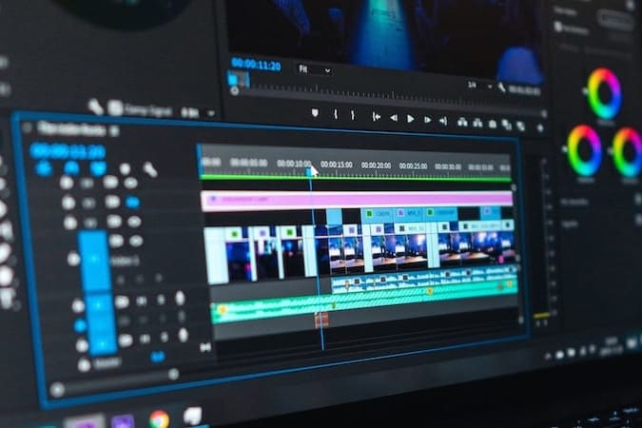Select the wrench settings icon in timeline header
Viewport: 642px width, 428px height.
pos(150,169)
